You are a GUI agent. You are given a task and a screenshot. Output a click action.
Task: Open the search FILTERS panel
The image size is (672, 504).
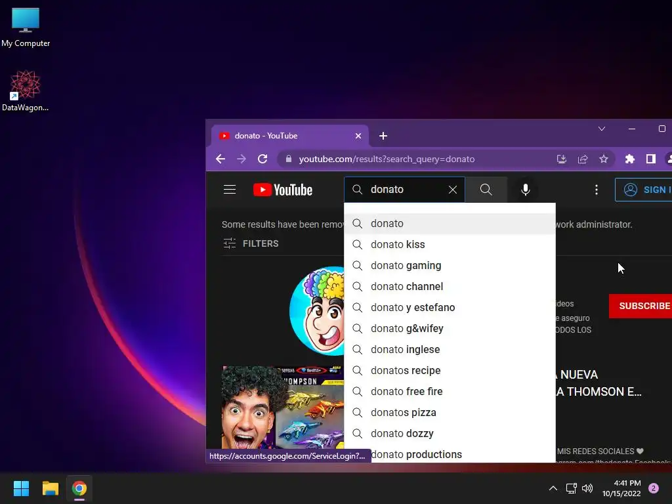coord(251,243)
